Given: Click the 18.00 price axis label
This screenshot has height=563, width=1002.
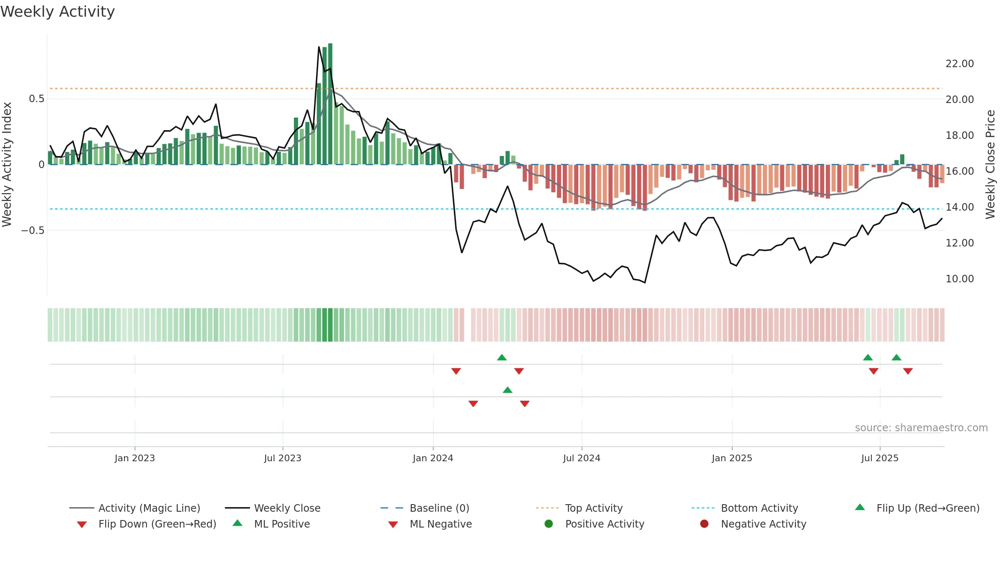Looking at the screenshot, I should 960,136.
